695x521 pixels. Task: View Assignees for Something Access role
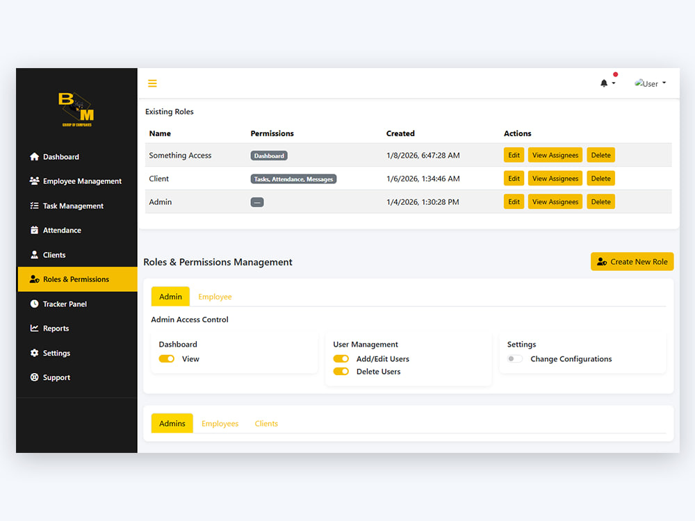555,155
